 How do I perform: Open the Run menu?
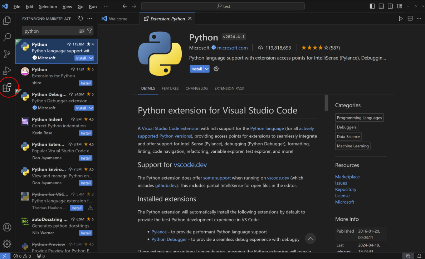93,6
